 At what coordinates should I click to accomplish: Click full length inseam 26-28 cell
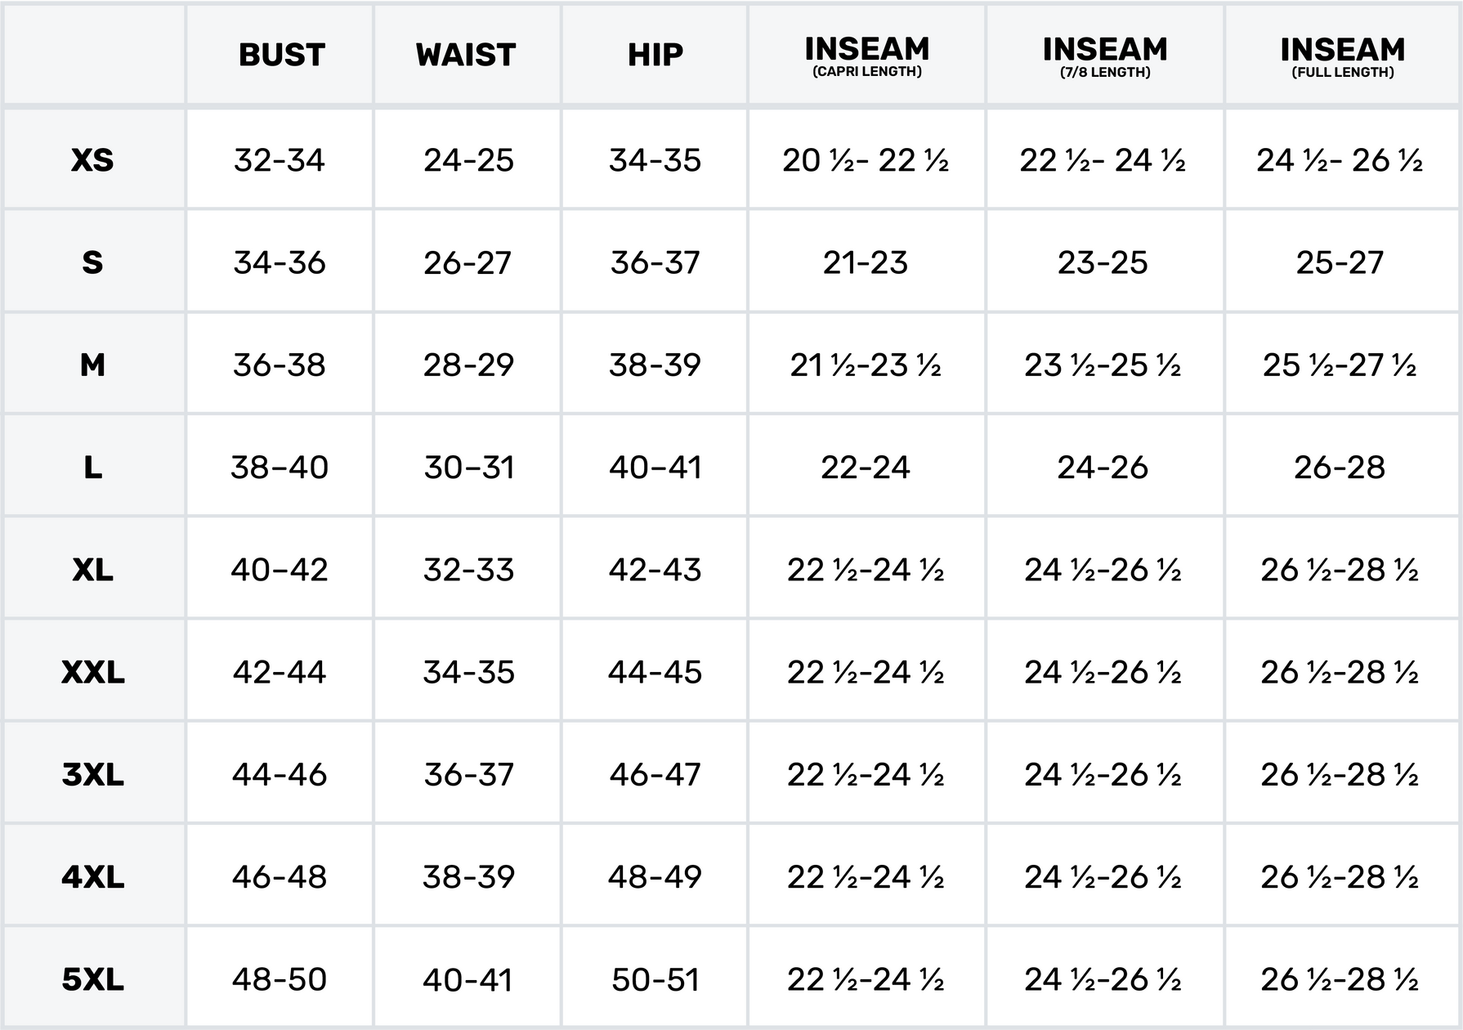[1339, 467]
